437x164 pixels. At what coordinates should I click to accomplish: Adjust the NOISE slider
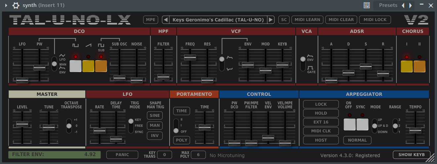pos(137,80)
